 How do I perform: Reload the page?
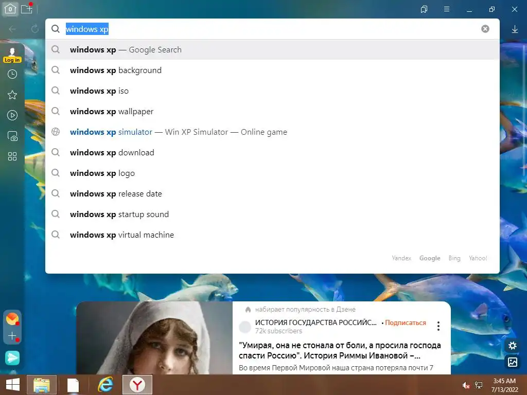pyautogui.click(x=34, y=29)
